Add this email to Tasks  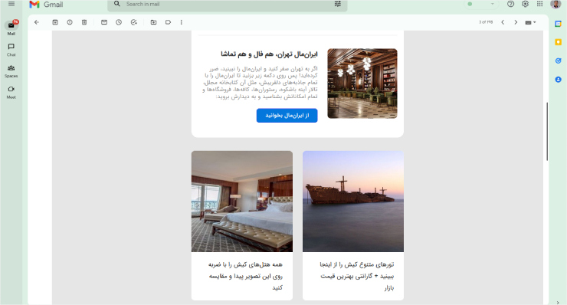134,22
